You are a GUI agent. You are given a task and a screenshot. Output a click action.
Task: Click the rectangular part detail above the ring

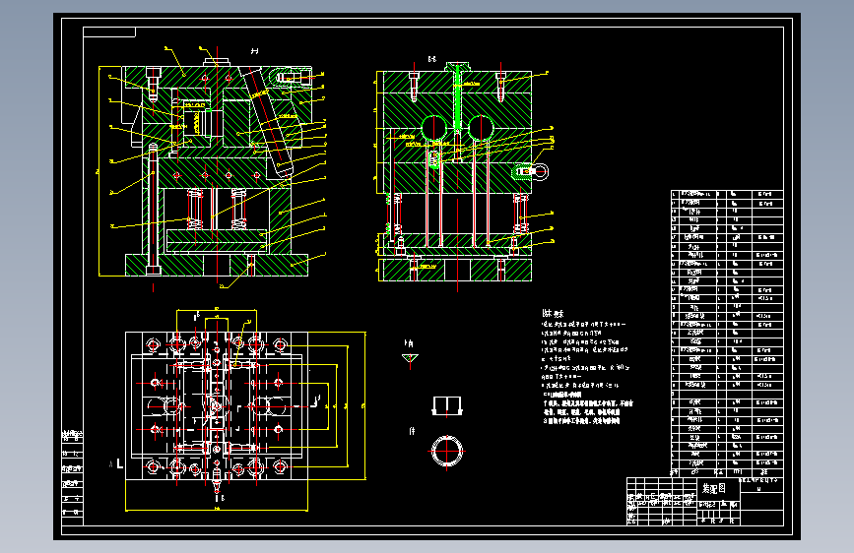[x=447, y=406]
